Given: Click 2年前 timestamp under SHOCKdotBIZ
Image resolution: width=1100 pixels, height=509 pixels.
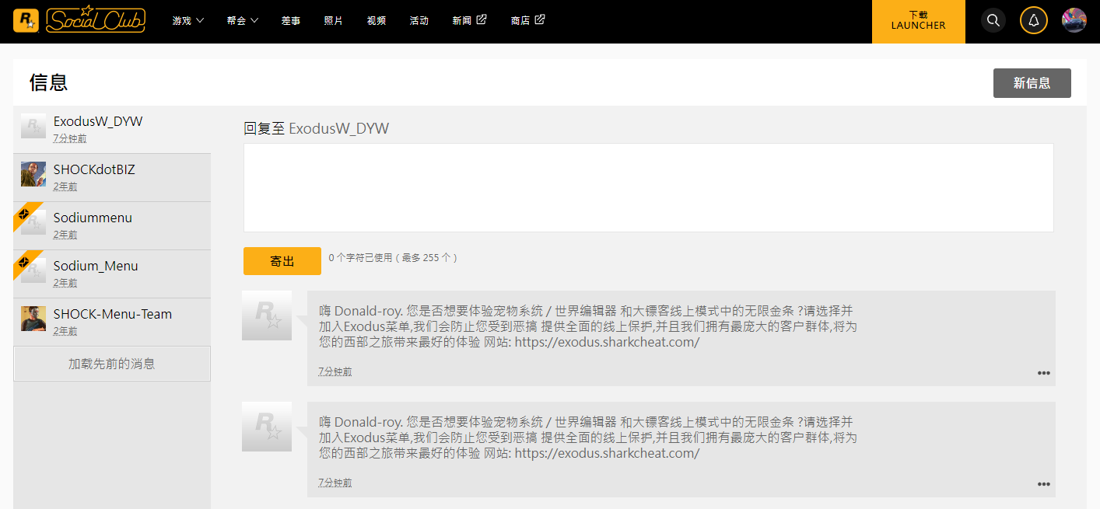Looking at the screenshot, I should [x=65, y=187].
